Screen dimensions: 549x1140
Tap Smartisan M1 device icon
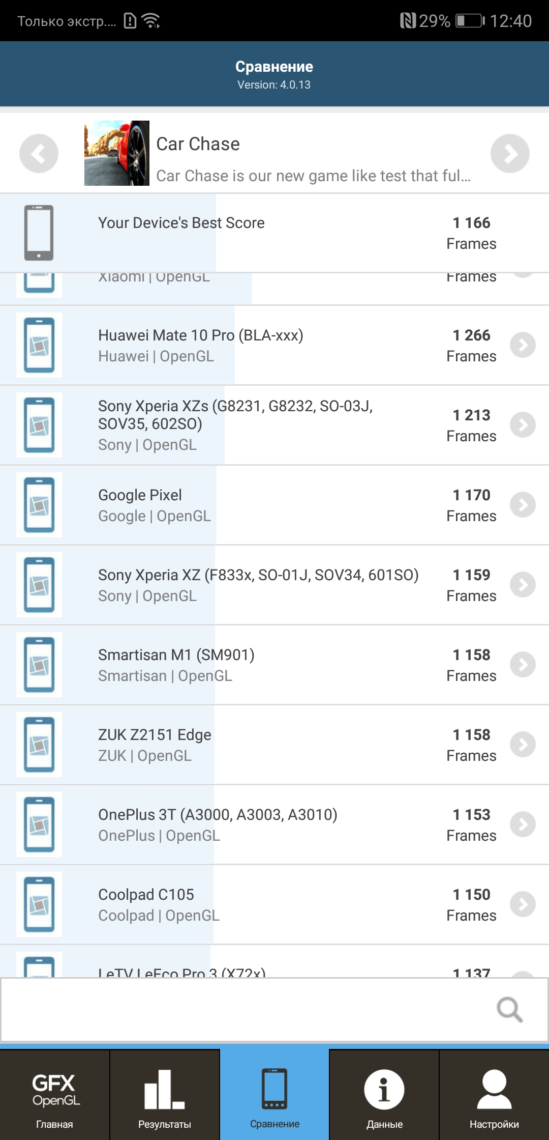(39, 665)
